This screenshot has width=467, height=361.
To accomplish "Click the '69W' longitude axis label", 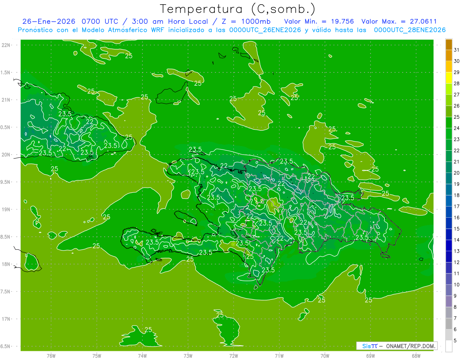I will point(370,356).
